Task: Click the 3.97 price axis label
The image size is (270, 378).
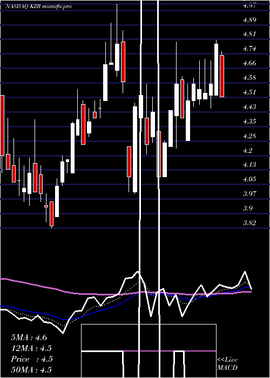Action: [249, 193]
